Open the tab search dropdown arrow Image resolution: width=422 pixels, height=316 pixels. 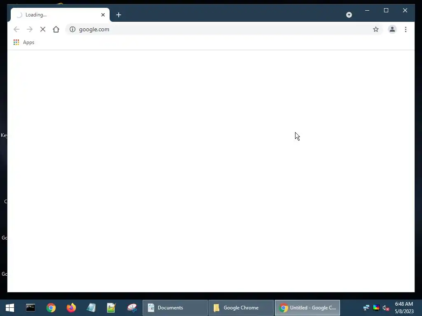[x=349, y=15]
